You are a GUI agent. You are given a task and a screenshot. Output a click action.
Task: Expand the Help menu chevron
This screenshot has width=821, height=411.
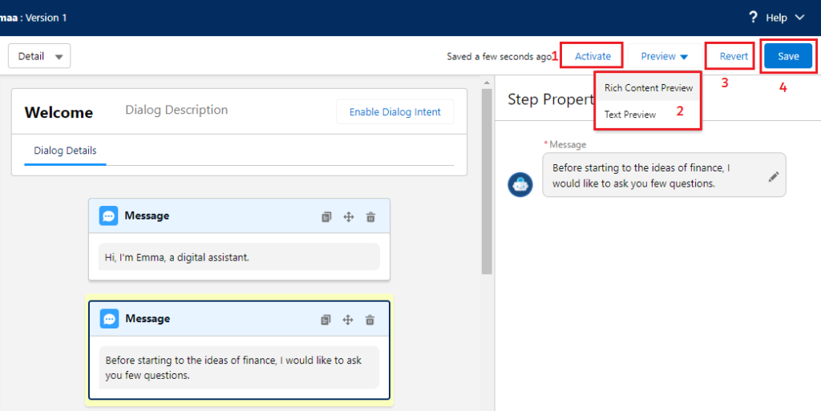pos(800,18)
